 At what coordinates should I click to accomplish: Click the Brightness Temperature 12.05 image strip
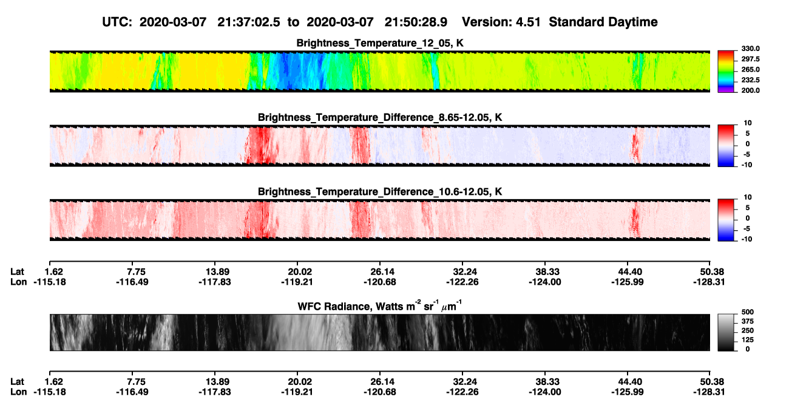pyautogui.click(x=380, y=71)
